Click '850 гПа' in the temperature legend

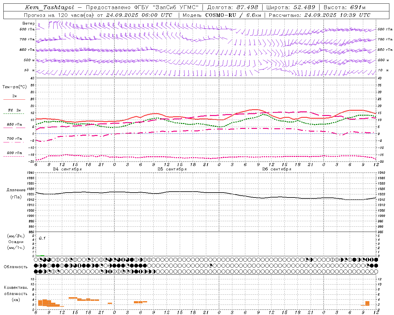14,125
